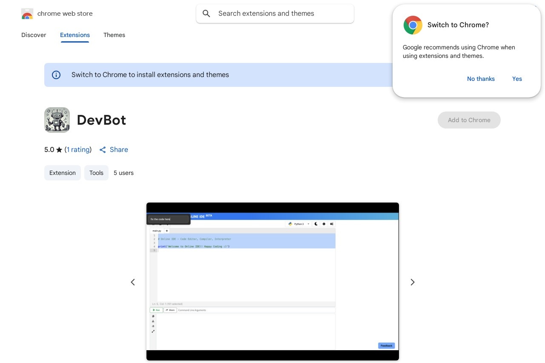Click the DevBot title heading
The height and width of the screenshot is (363, 545).
point(101,120)
